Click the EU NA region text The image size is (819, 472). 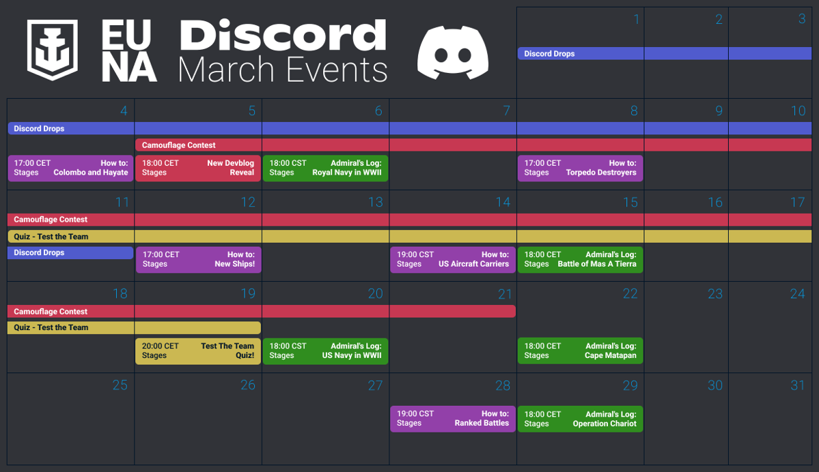click(129, 52)
